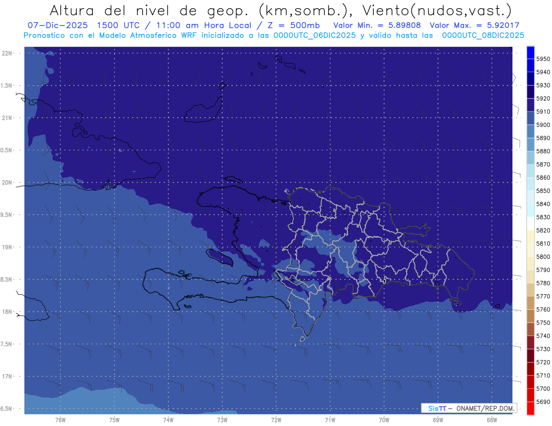
Task: Click the colorbar label 5910
Action: click(x=543, y=112)
